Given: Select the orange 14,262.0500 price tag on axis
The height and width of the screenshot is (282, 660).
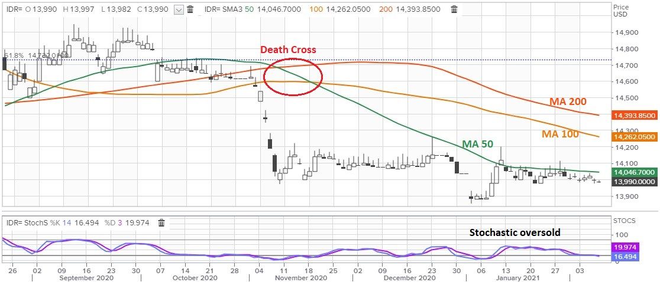Looking at the screenshot, I should pyautogui.click(x=635, y=136).
